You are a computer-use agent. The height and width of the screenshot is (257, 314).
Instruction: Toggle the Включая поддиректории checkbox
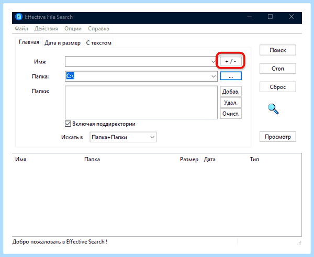point(68,124)
